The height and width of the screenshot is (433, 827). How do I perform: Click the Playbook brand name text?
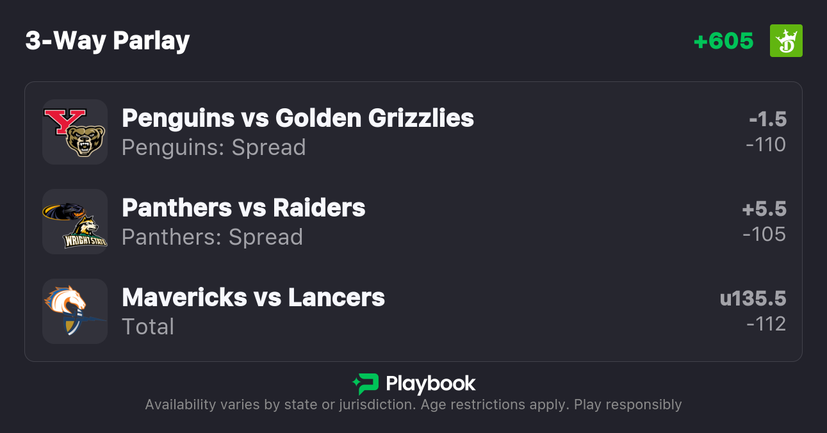[430, 384]
